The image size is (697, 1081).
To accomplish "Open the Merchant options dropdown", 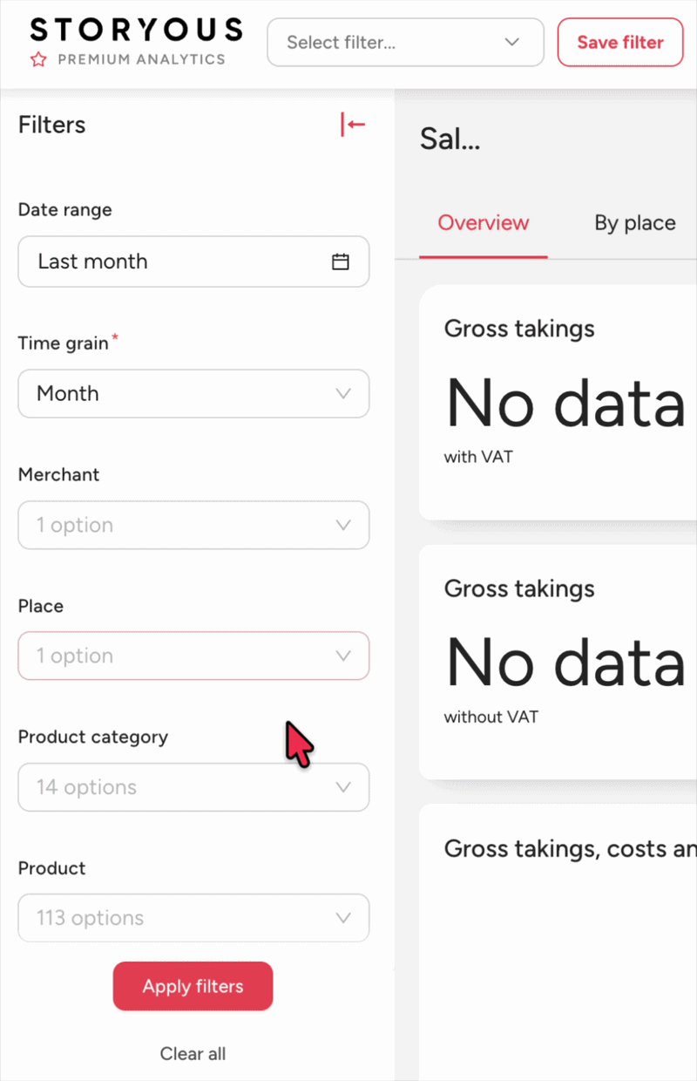I will click(193, 525).
